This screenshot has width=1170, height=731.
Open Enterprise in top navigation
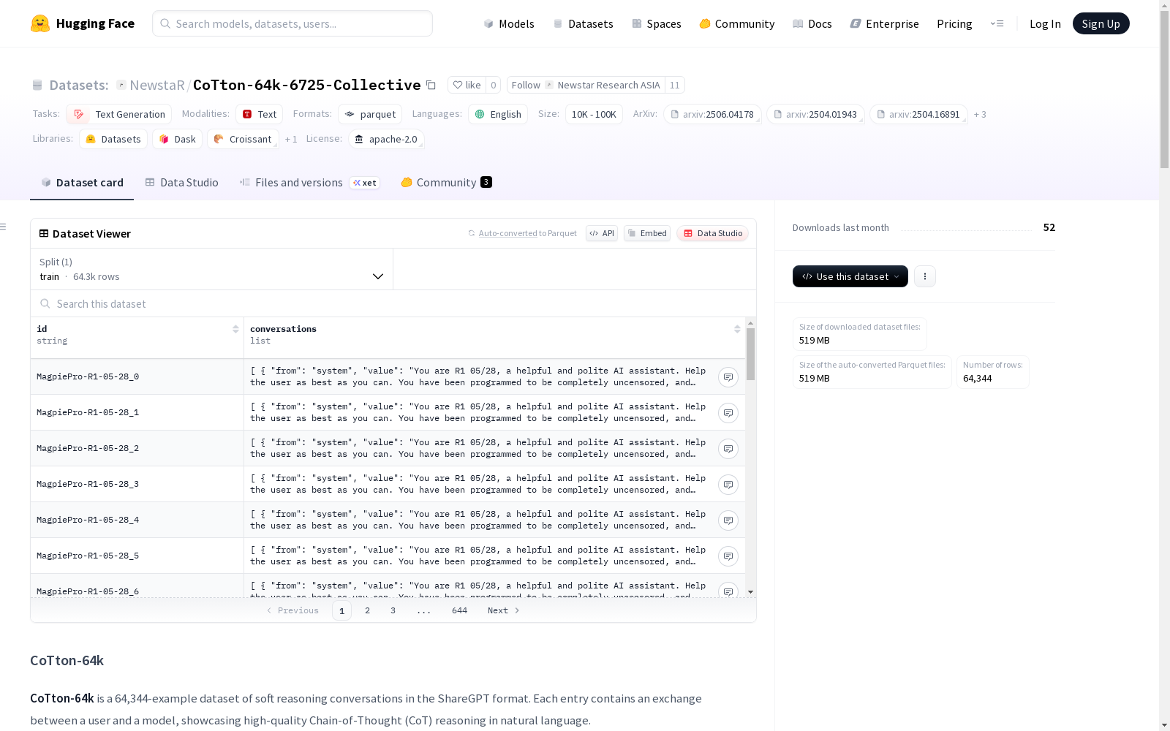[885, 23]
